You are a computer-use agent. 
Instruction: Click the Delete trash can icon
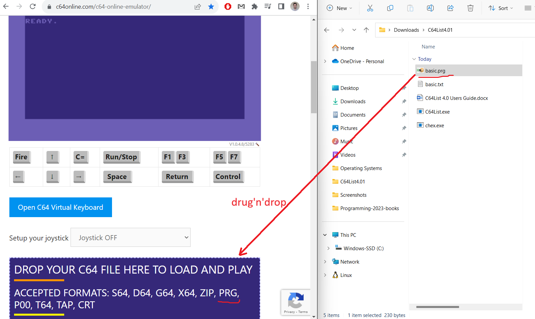coord(470,8)
